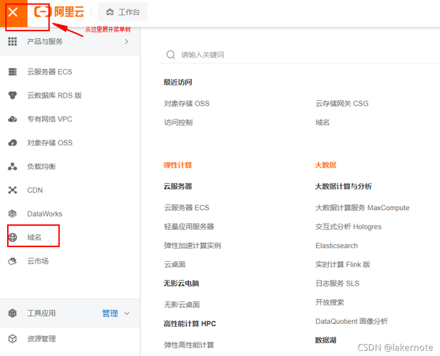Click the 云服务器 ECS server icon
440x356 pixels.
(12, 72)
